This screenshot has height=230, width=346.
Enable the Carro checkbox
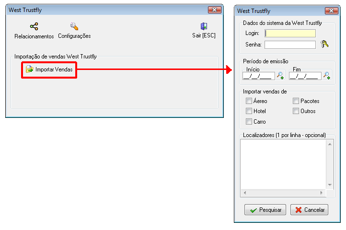249,121
